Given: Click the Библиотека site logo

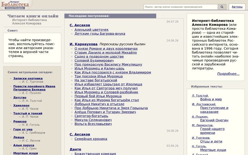Looking at the screenshot, I should point(15,5).
